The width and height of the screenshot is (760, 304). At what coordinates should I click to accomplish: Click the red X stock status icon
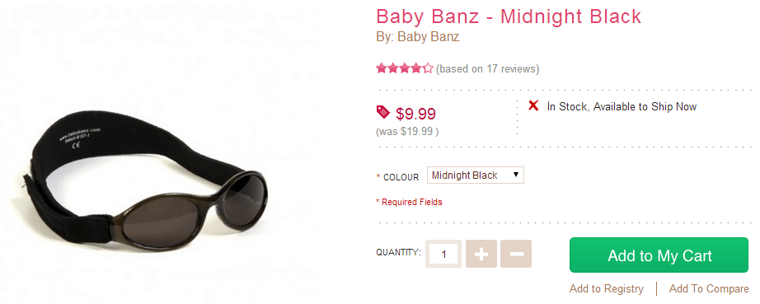point(533,105)
